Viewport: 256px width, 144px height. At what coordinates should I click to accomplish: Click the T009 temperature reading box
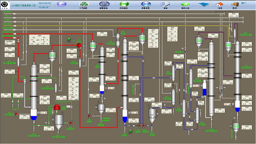coord(74,73)
